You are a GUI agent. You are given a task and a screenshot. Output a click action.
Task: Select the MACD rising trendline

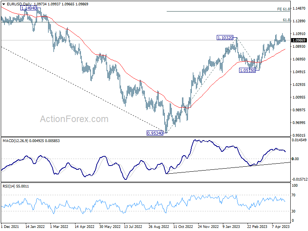[228, 168]
